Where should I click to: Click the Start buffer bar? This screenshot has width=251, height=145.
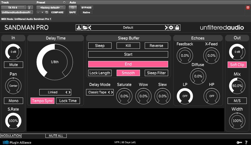128,54
